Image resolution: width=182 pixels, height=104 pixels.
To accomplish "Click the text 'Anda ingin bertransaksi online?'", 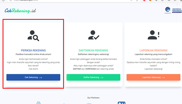I will 33,59.
